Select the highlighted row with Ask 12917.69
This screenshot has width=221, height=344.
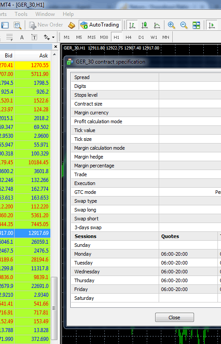click(x=25, y=233)
